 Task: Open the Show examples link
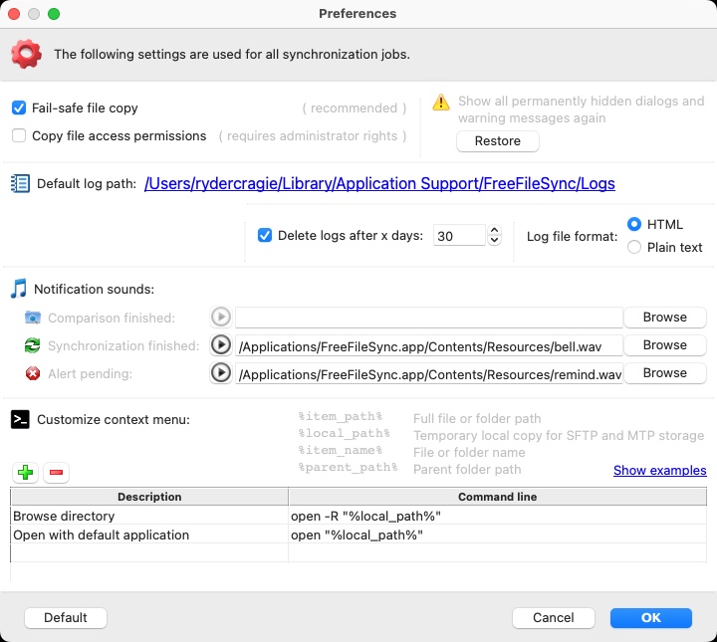pyautogui.click(x=660, y=470)
